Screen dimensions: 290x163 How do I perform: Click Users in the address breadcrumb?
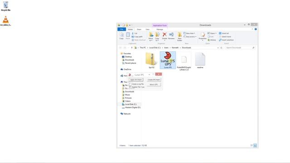[x=166, y=48]
